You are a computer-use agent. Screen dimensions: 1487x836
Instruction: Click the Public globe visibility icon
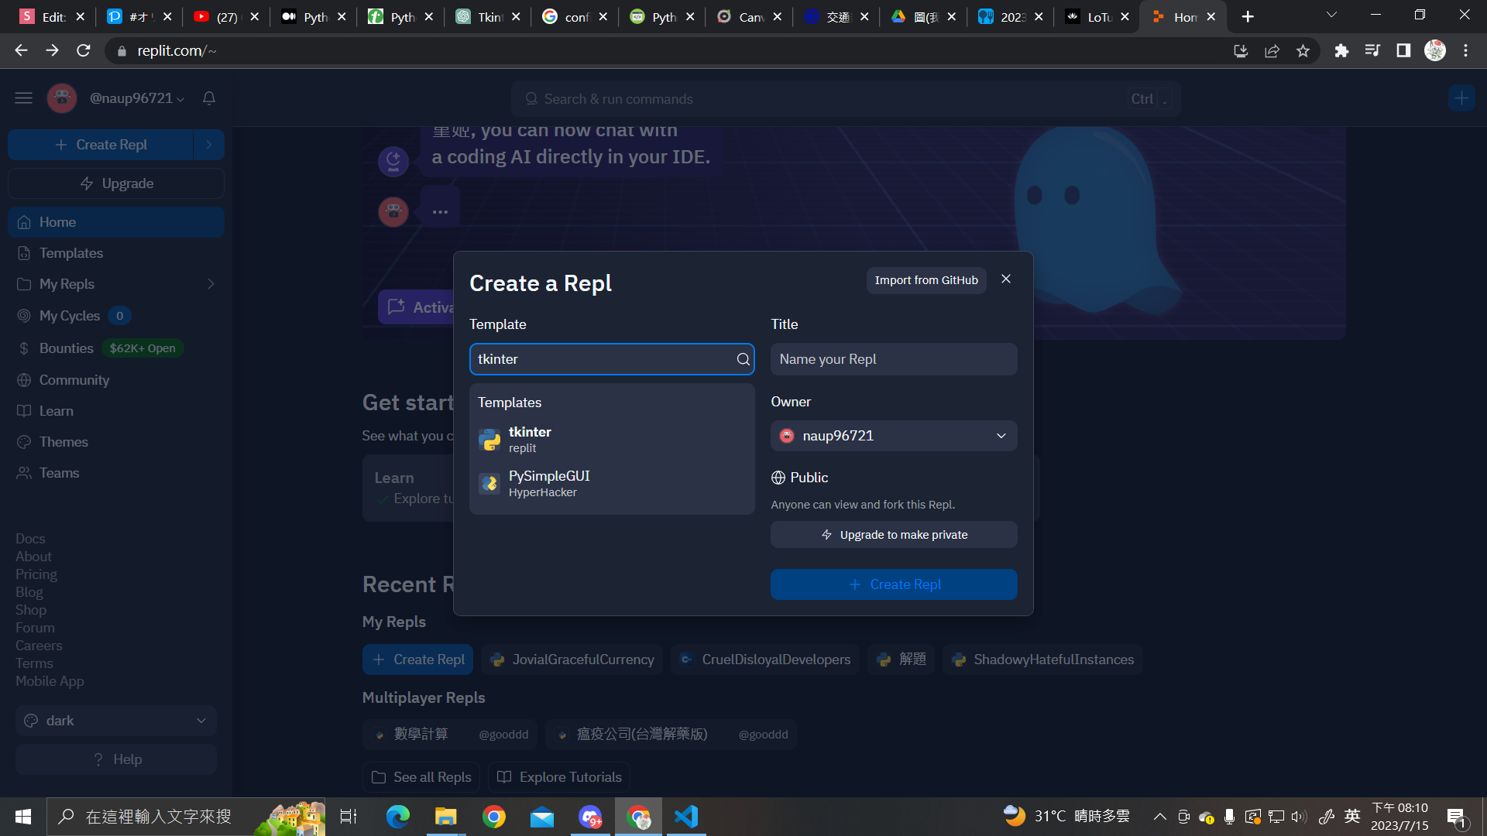[778, 478]
